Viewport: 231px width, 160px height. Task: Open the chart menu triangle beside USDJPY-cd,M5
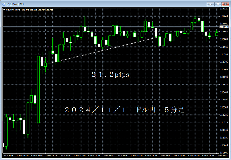[x=4, y=10]
